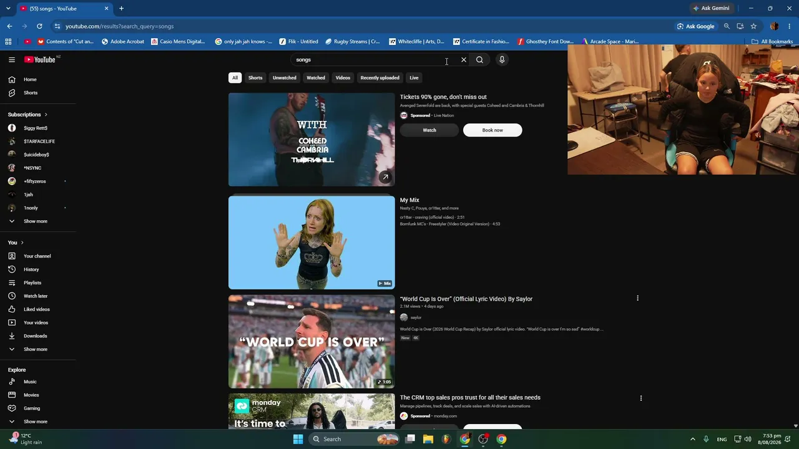This screenshot has width=799, height=449.
Task: Click the Windows taskbar Search box
Action: [354, 439]
